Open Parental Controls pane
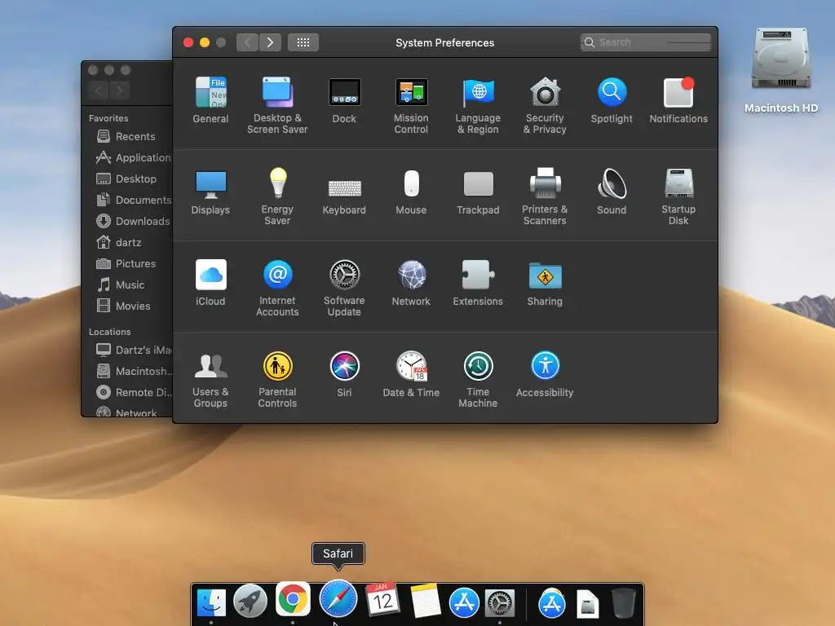The width and height of the screenshot is (835, 626). coord(277,379)
